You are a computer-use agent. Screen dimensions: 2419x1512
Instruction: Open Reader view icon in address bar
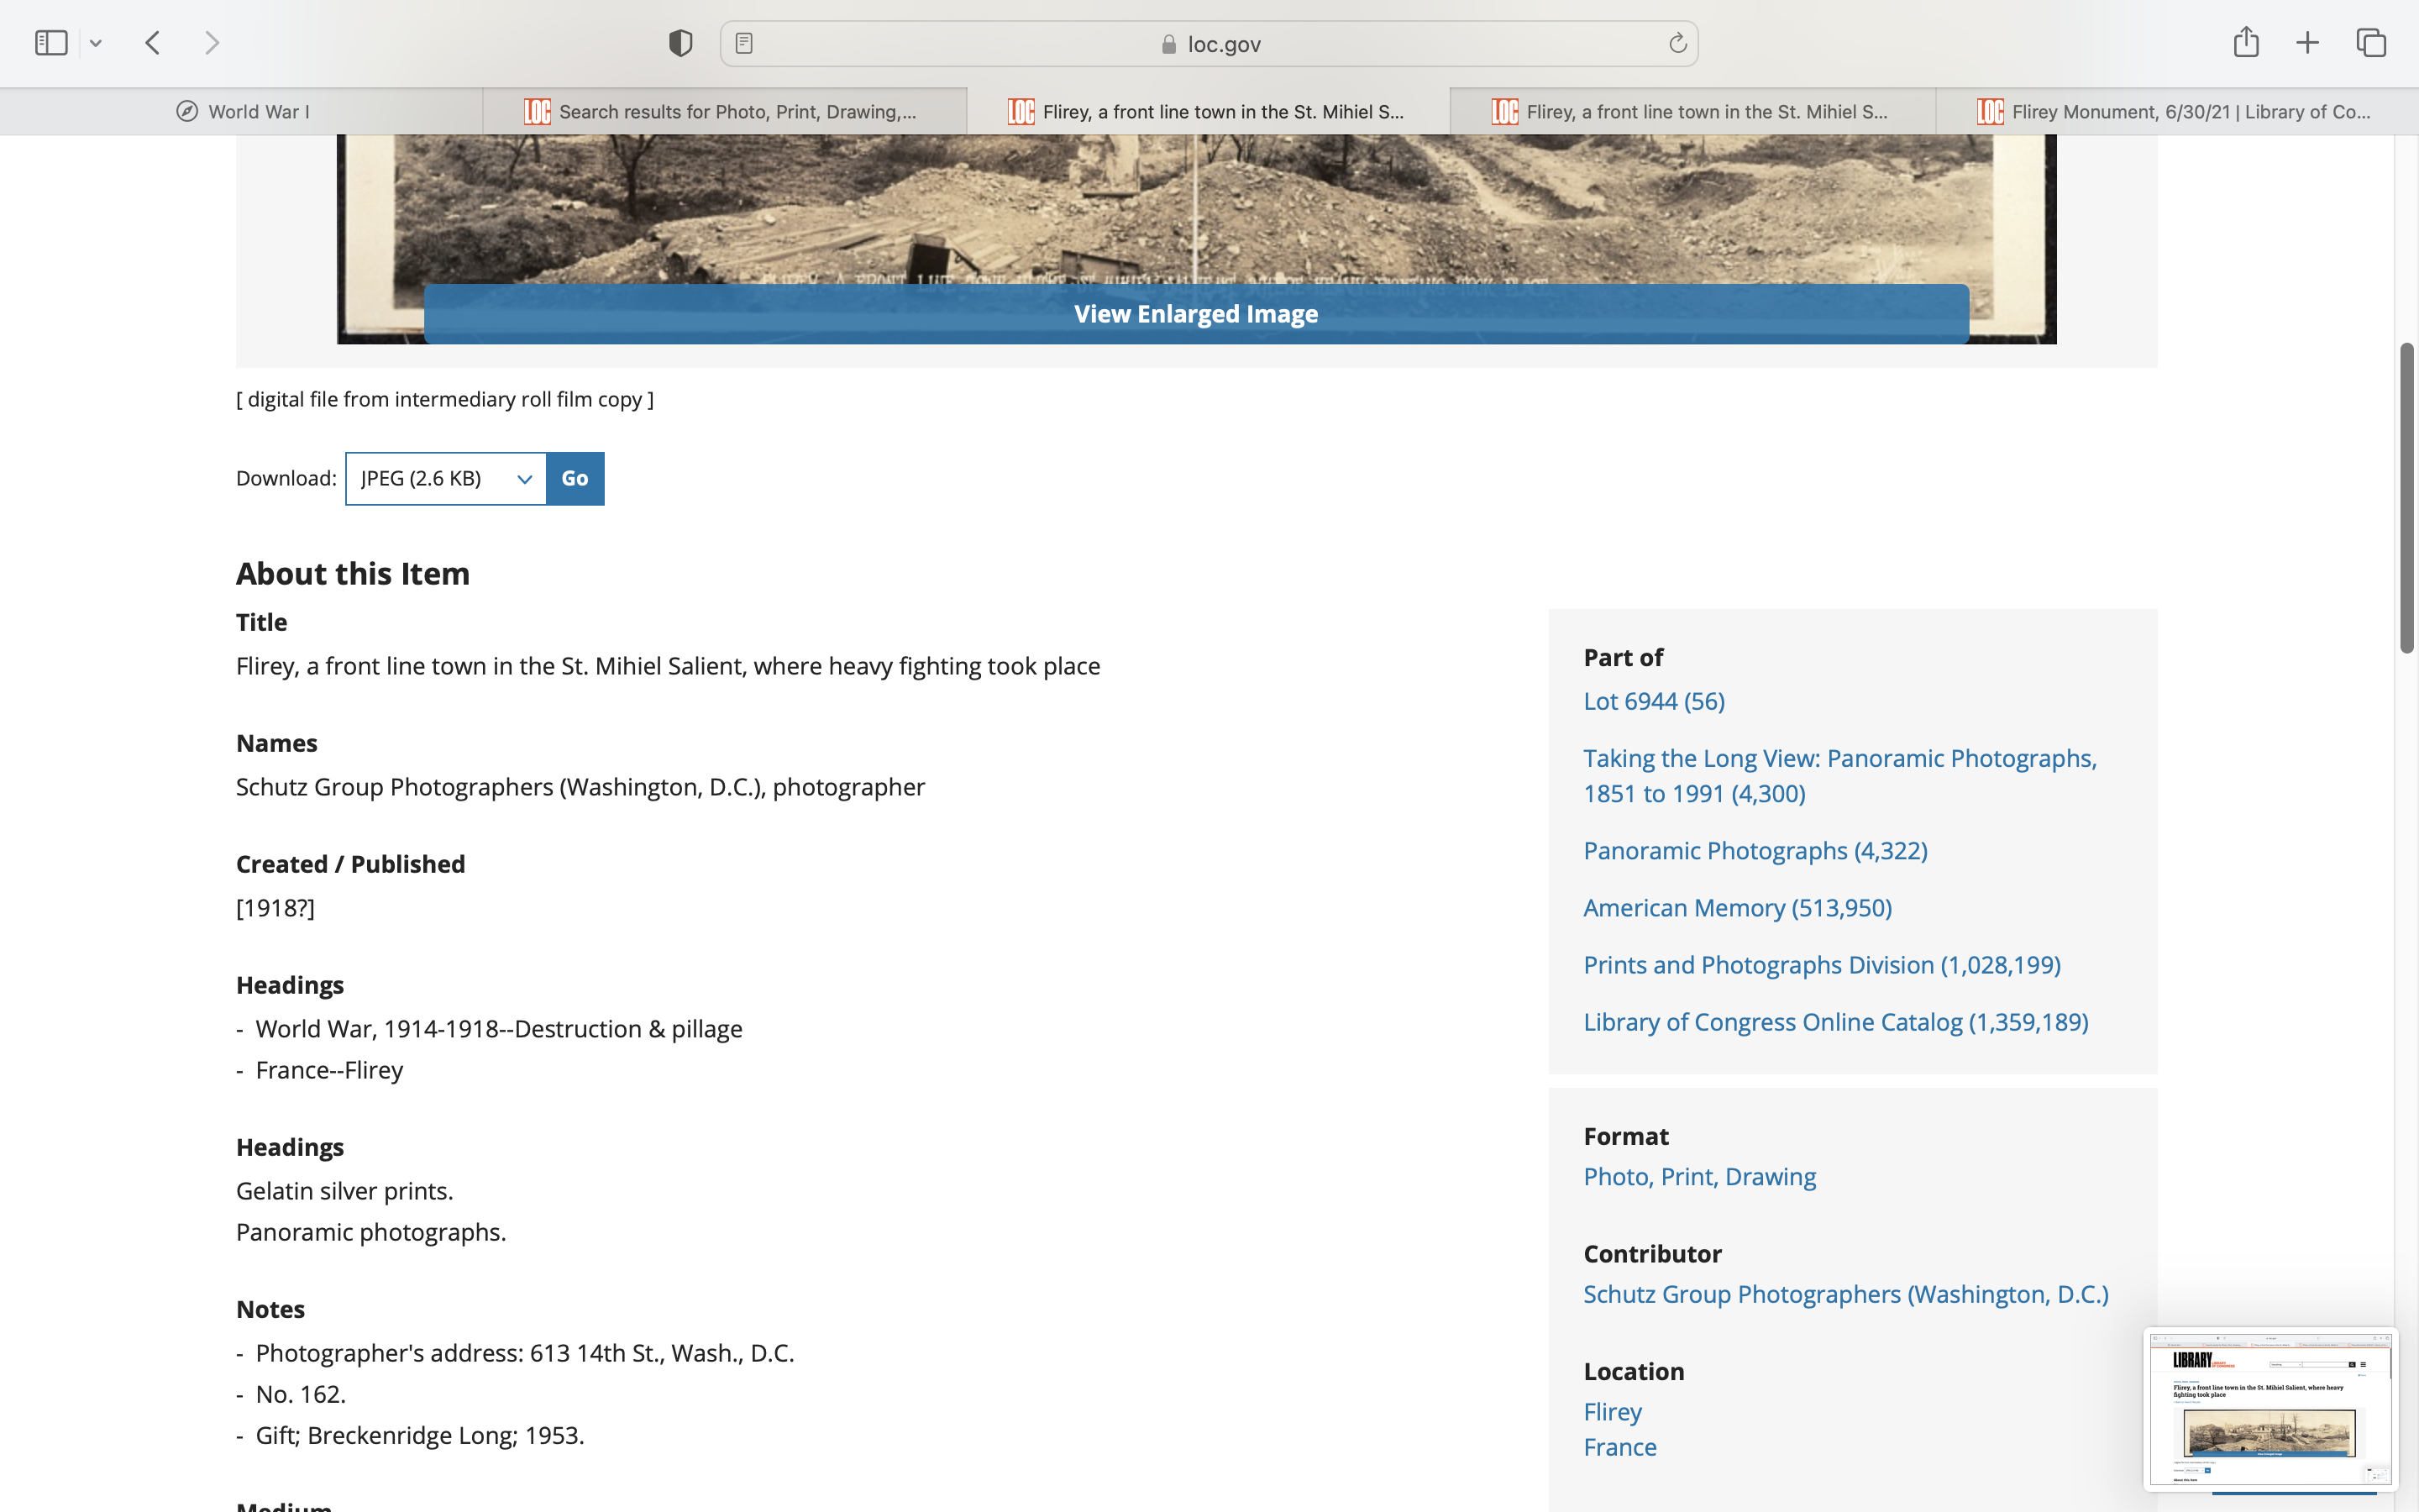click(743, 43)
